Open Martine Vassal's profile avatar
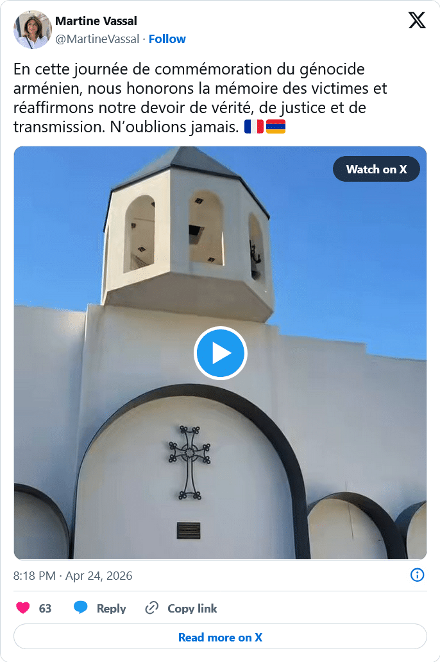Image resolution: width=440 pixels, height=662 pixels. click(x=33, y=30)
